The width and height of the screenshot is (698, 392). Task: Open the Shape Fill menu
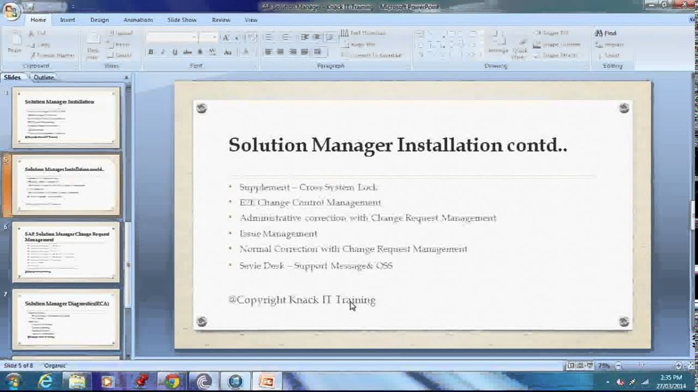[551, 33]
